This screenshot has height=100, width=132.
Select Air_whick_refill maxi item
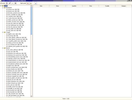(15, 50)
